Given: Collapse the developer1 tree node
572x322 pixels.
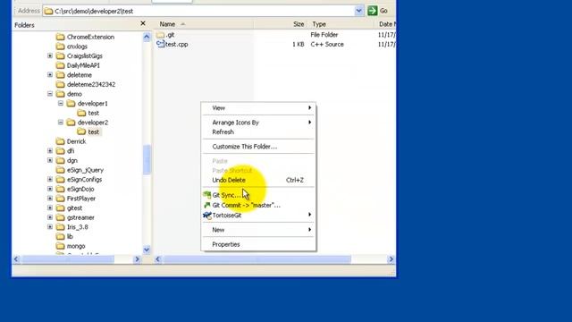Looking at the screenshot, I should pyautogui.click(x=61, y=104).
